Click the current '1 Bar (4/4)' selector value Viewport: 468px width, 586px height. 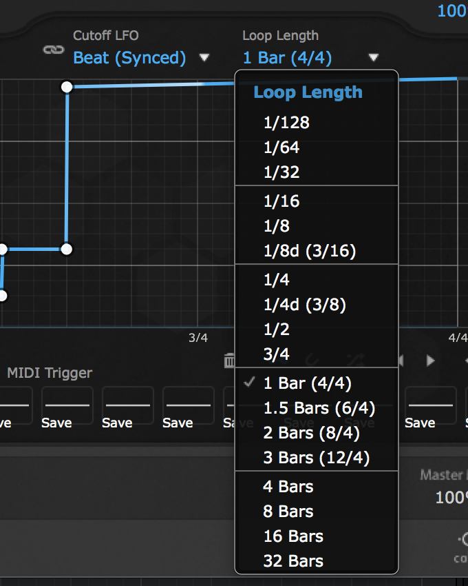(x=287, y=58)
